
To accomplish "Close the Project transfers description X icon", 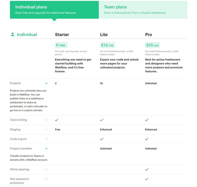I will [x=46, y=149].
